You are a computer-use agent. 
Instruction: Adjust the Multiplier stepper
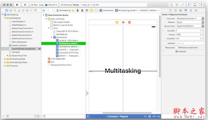pyautogui.click(x=203, y=39)
